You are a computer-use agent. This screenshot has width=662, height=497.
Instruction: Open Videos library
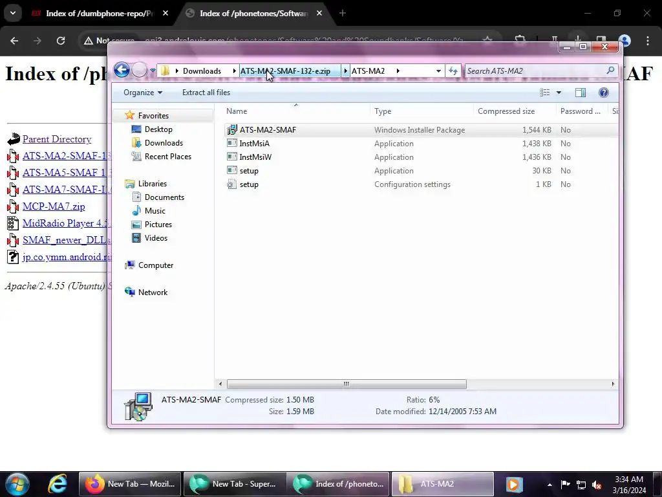click(x=156, y=238)
